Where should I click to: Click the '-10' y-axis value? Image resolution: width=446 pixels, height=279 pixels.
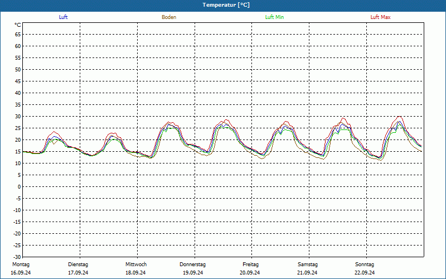click(x=17, y=210)
